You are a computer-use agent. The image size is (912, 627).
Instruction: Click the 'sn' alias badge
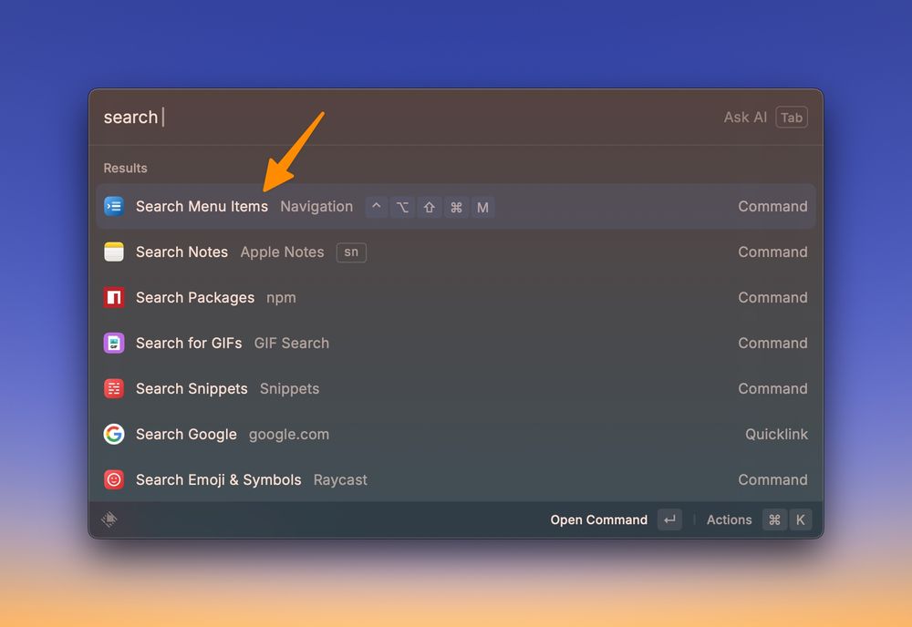351,252
